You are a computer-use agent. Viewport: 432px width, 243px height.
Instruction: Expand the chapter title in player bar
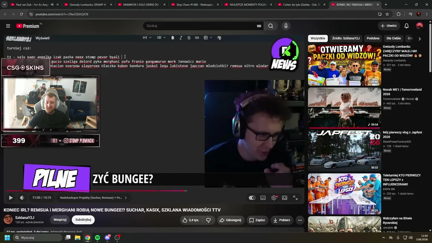pos(93,198)
